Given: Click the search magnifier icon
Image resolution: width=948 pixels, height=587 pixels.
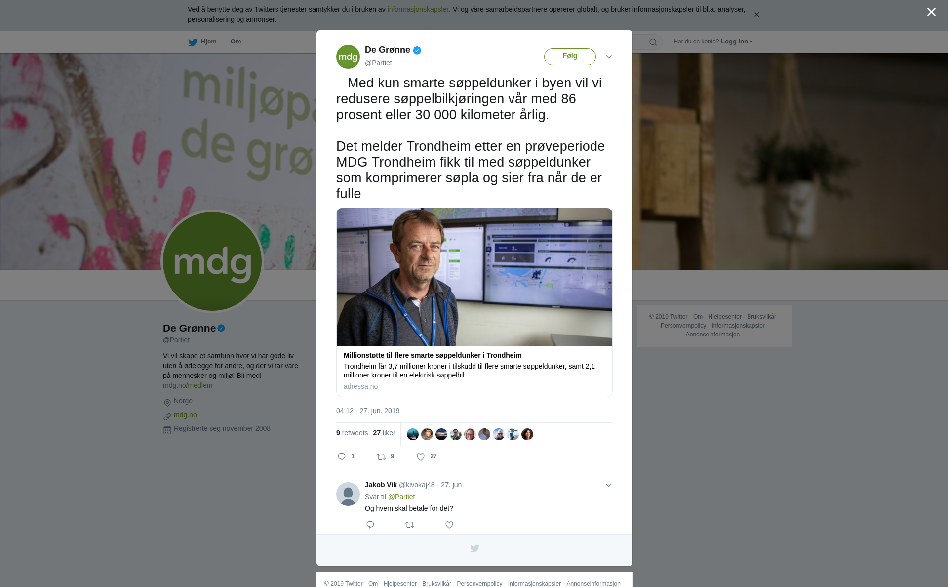Looking at the screenshot, I should tap(653, 42).
